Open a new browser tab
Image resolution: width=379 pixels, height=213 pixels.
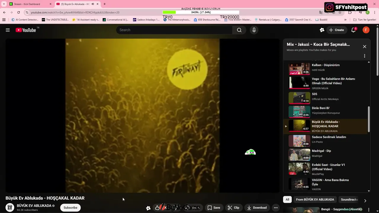pos(104,4)
